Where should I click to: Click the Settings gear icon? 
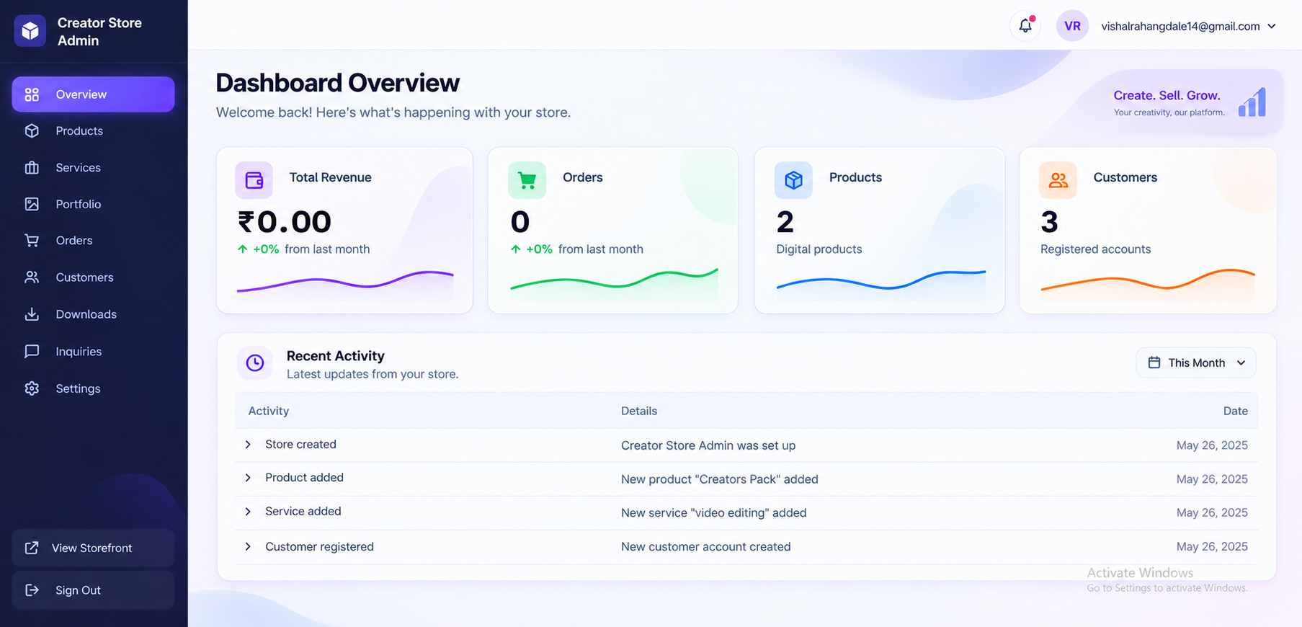pos(32,388)
